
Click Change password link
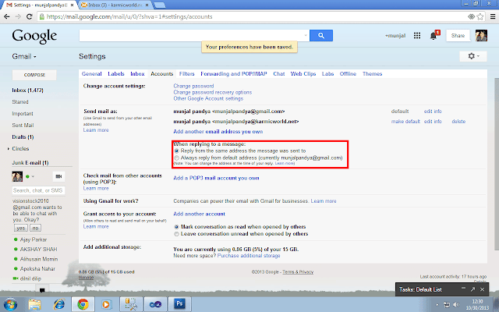193,86
